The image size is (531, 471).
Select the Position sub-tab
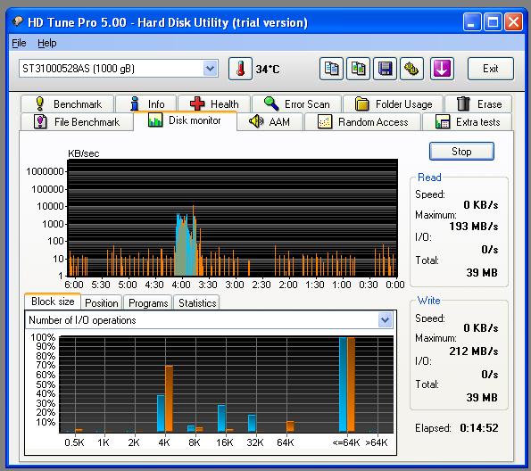point(102,302)
